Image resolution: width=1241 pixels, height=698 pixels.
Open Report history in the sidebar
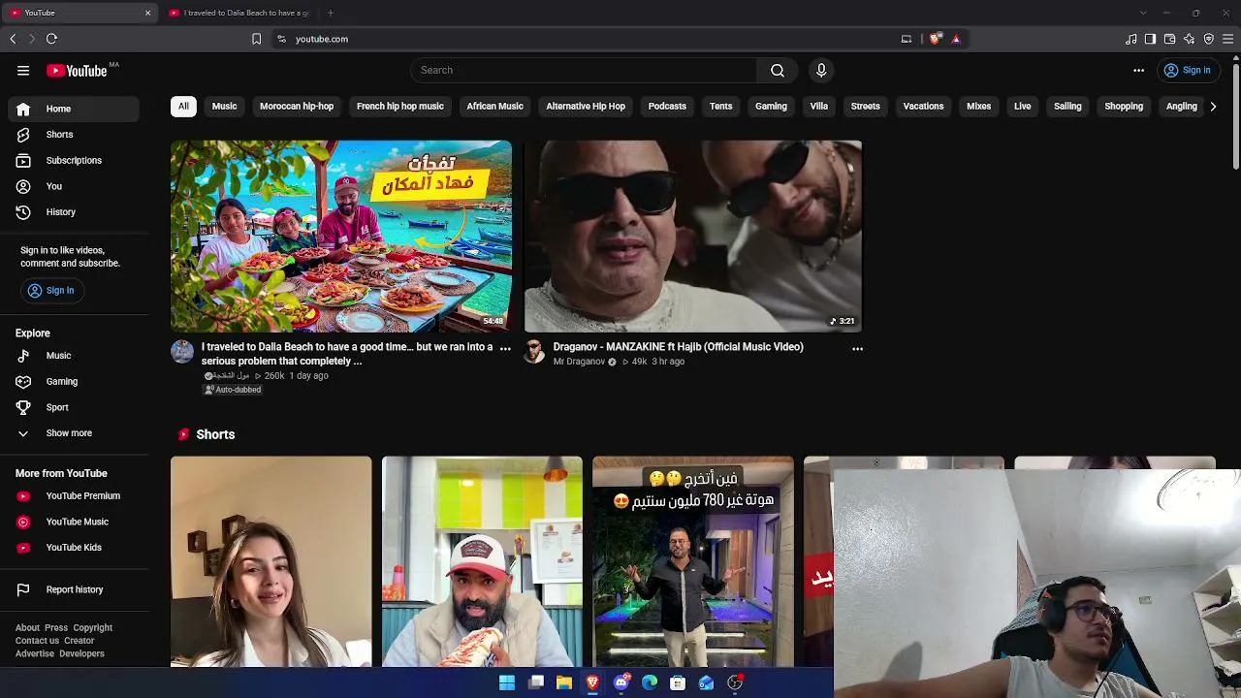[x=74, y=589]
